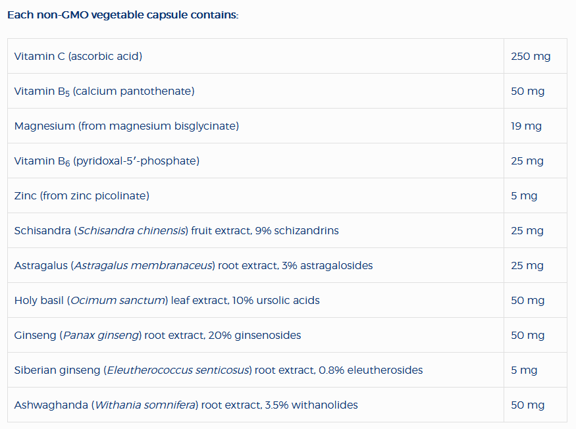Select the Vitamin B5 calcium pantothenate row label
576x429 pixels.
[x=104, y=91]
